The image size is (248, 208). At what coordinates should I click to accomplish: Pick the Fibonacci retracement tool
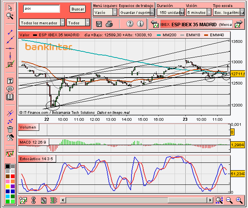(x=10, y=64)
